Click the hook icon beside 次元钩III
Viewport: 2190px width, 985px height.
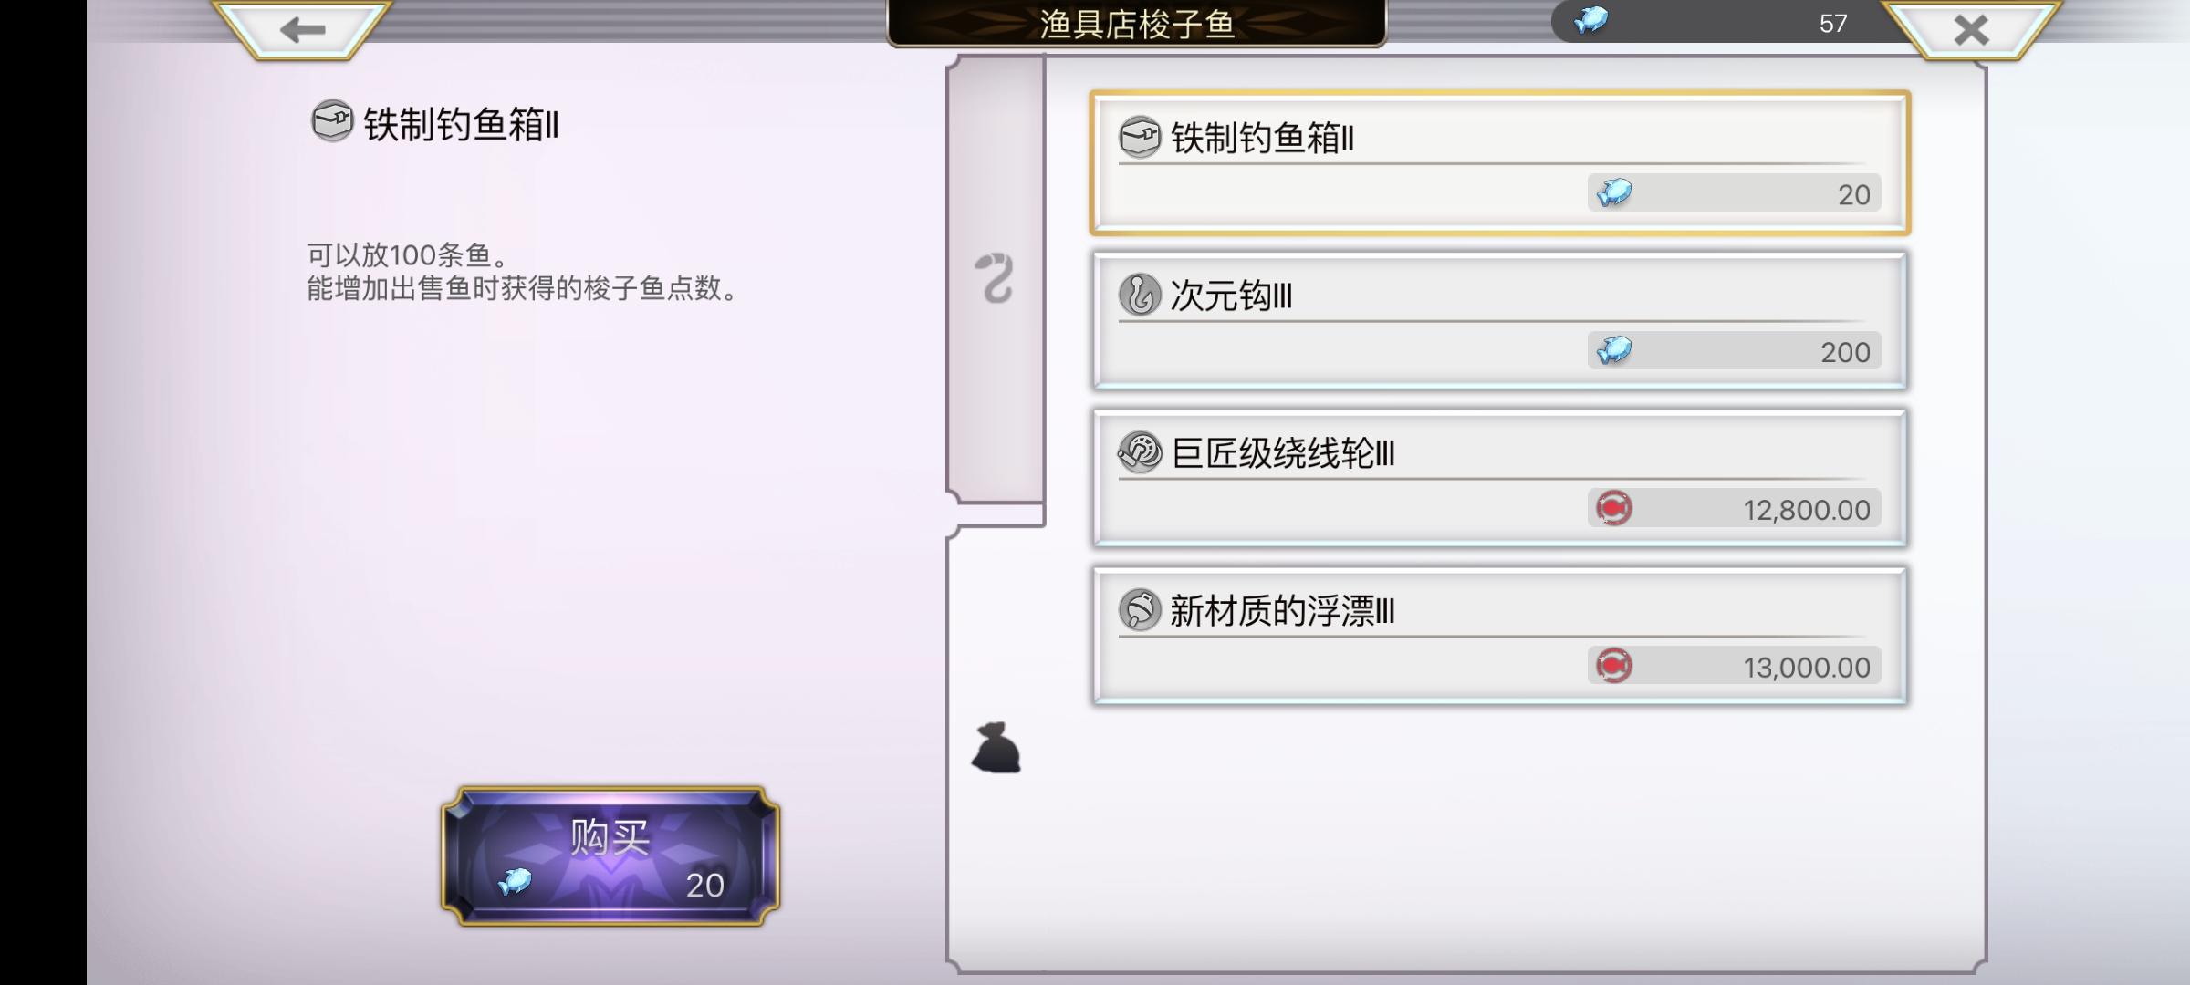pos(1140,295)
